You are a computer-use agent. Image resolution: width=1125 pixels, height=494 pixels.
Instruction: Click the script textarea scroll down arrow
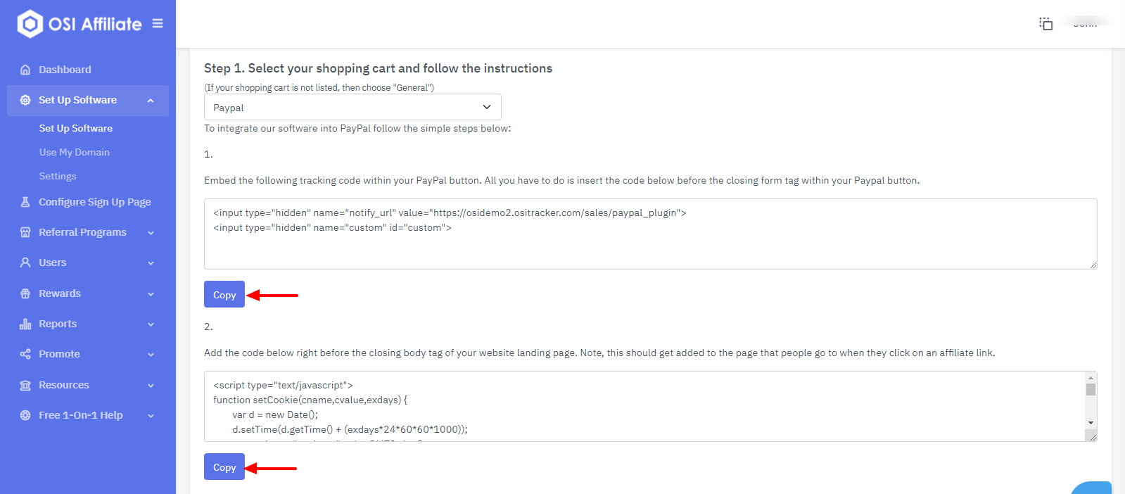pos(1091,423)
